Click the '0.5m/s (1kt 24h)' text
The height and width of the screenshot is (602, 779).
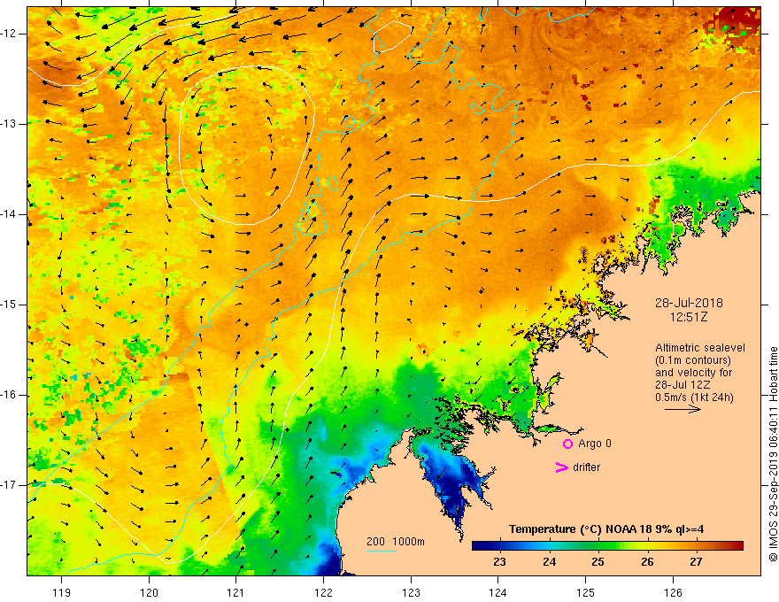pos(694,397)
